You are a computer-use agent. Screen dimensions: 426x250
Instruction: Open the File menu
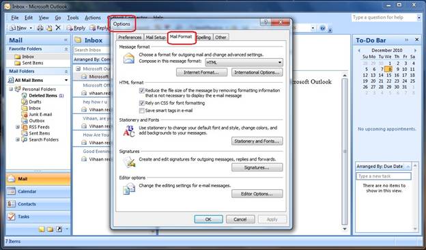(14, 18)
